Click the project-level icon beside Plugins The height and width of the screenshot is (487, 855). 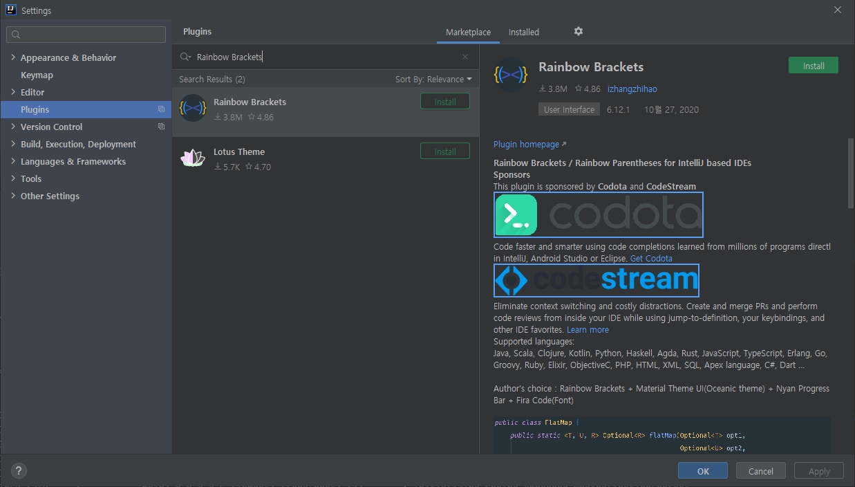tap(161, 109)
